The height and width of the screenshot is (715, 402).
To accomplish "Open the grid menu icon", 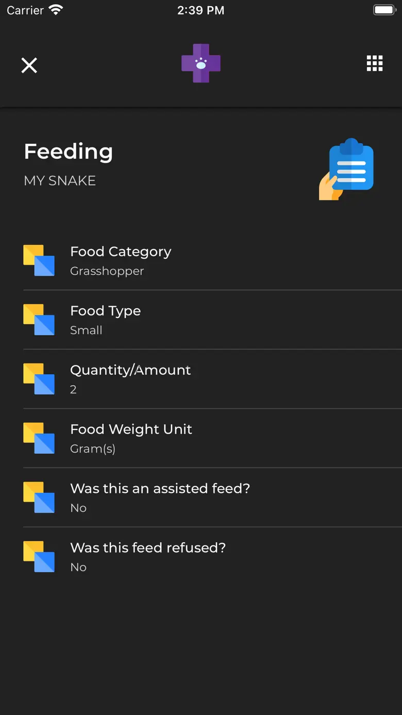I will click(375, 63).
